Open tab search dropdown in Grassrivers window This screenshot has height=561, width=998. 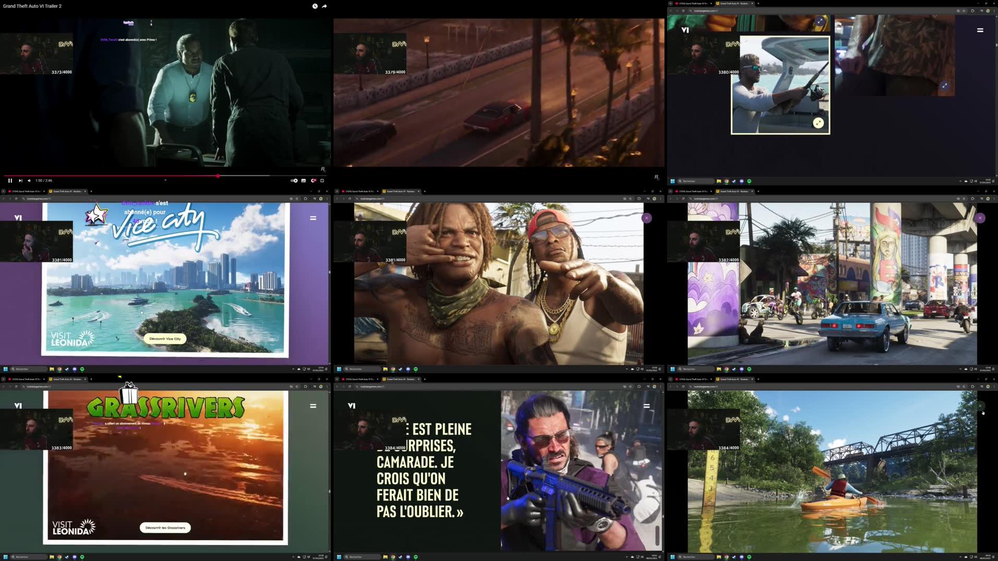(x=3, y=379)
